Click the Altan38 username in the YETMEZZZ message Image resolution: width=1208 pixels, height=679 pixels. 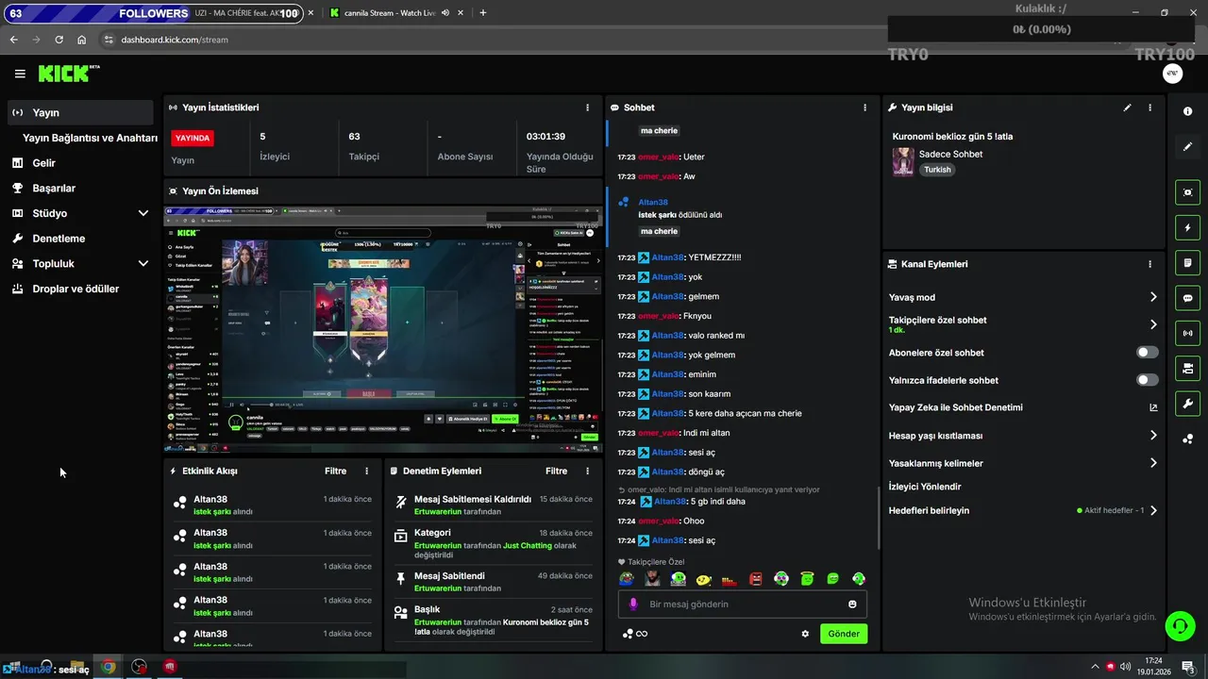pyautogui.click(x=667, y=257)
